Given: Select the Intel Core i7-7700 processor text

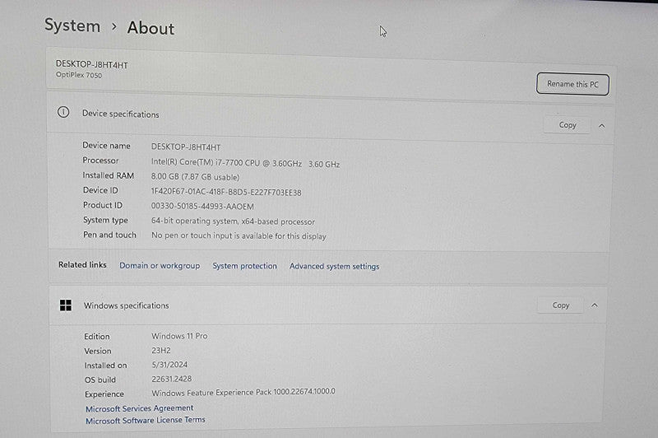Looking at the screenshot, I should click(245, 163).
